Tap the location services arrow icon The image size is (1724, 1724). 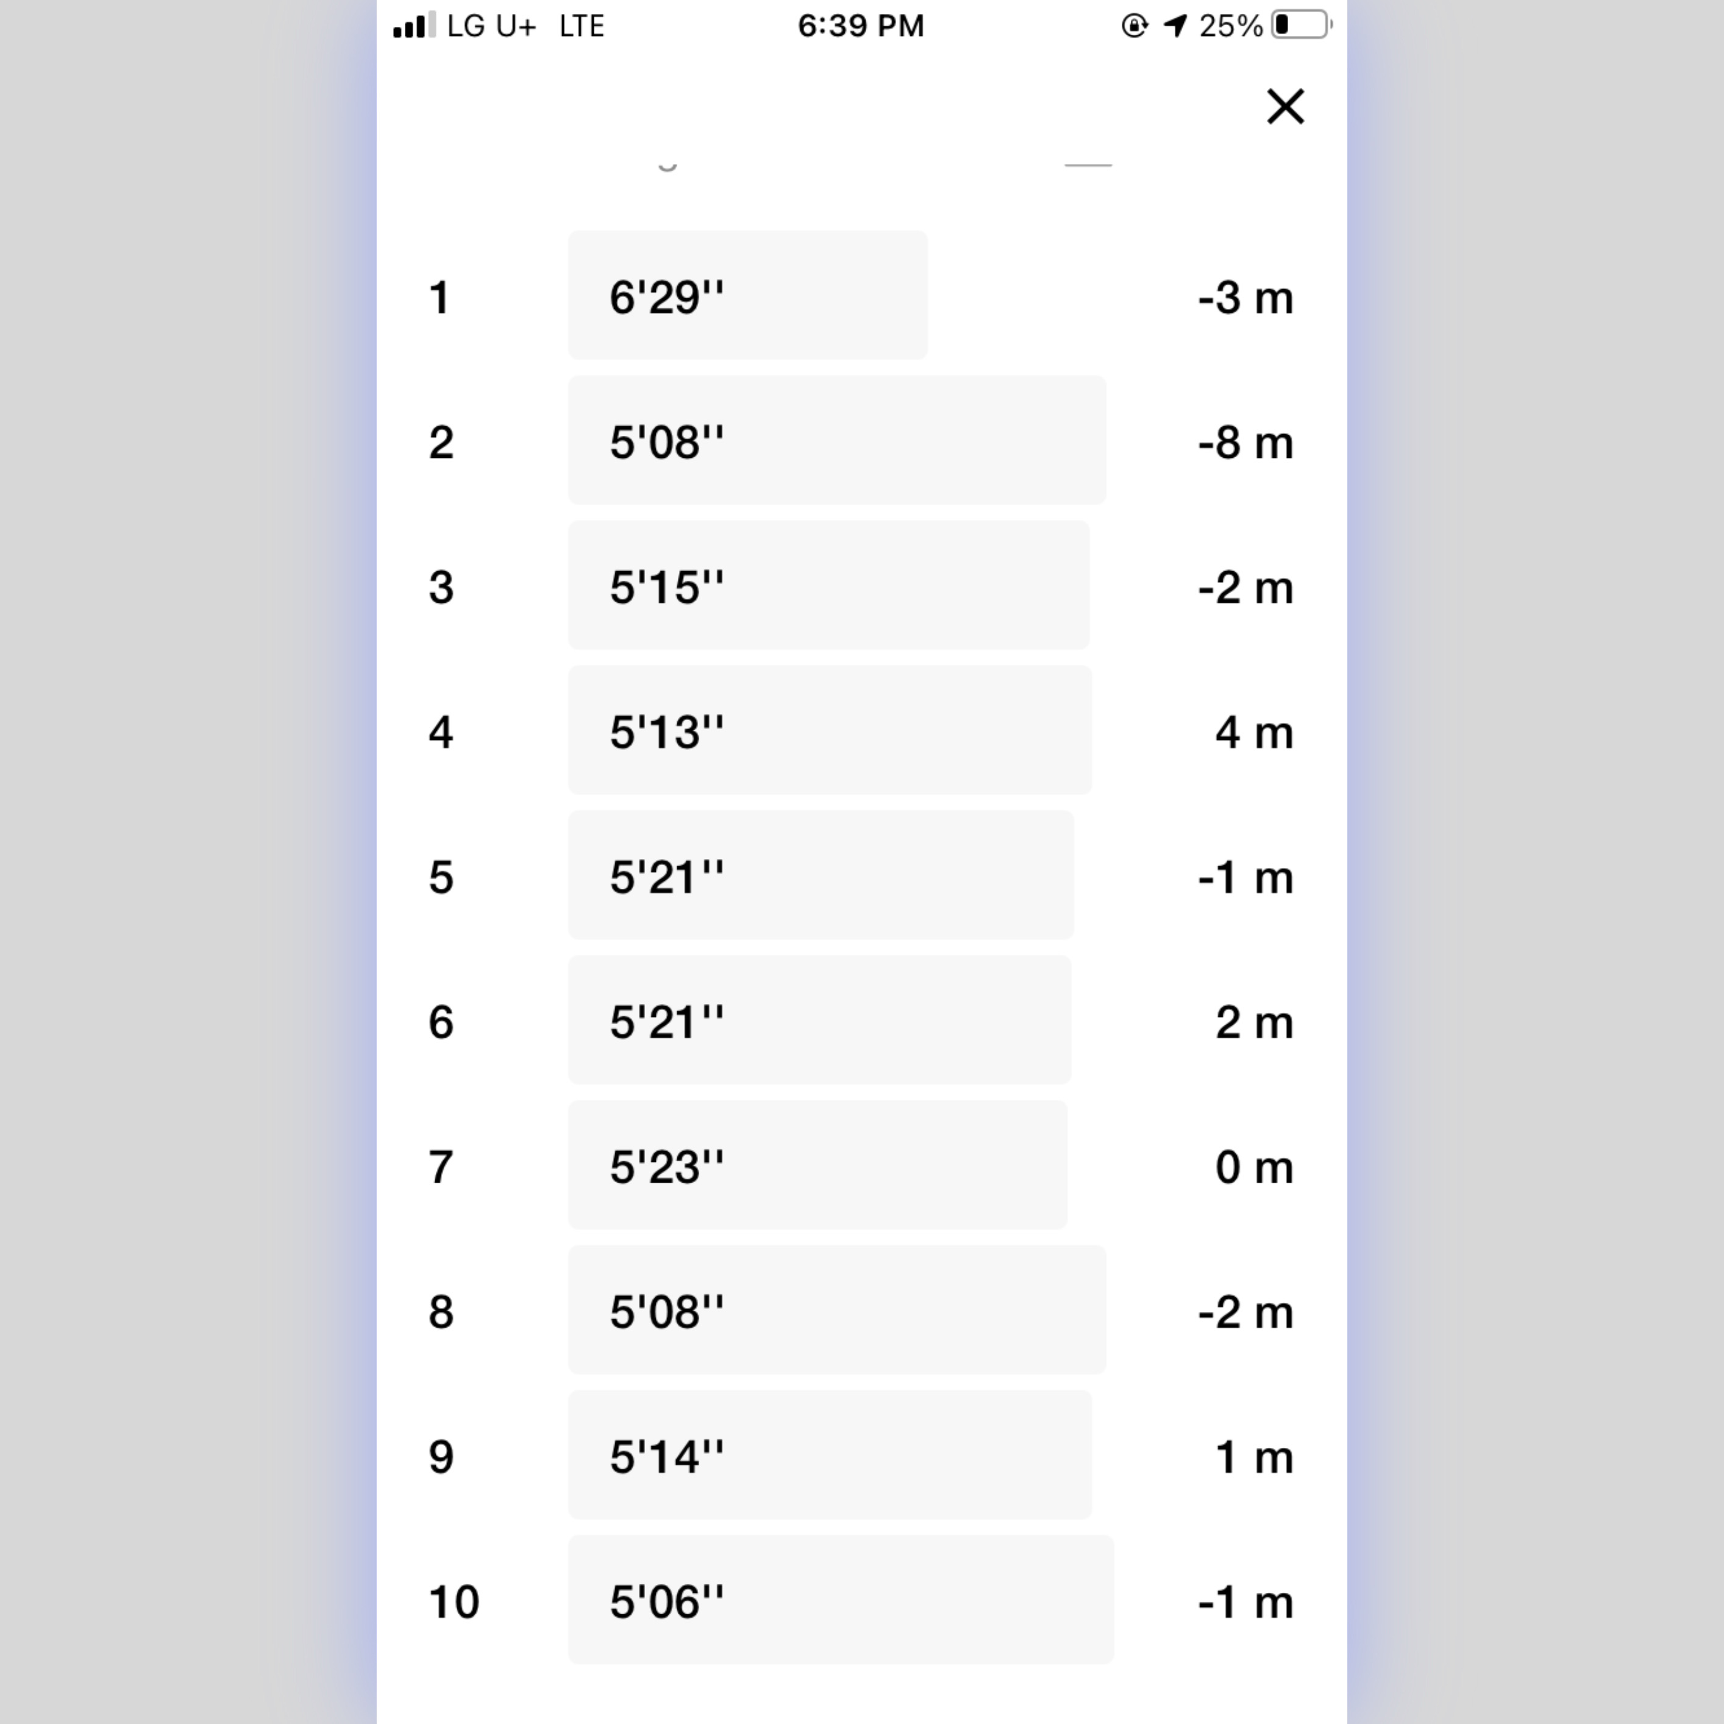pos(1174,26)
